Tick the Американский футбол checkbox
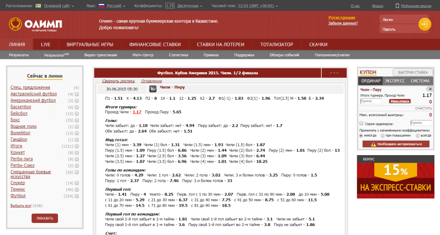 point(77,101)
